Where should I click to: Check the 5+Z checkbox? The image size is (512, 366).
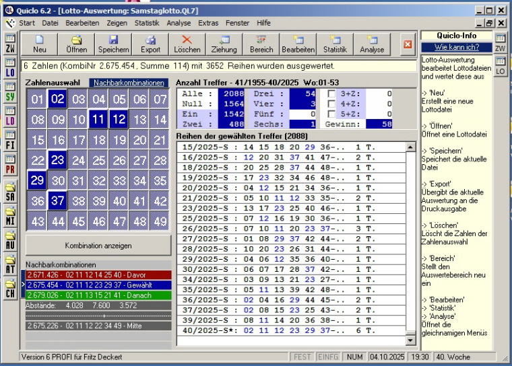331,114
